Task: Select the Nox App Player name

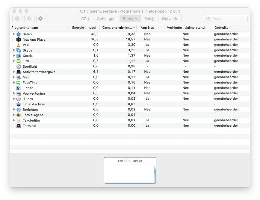Action: tap(35, 40)
